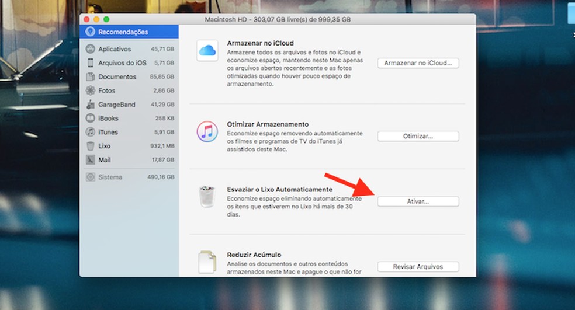
Task: Open the Fotos category label
Action: (107, 90)
